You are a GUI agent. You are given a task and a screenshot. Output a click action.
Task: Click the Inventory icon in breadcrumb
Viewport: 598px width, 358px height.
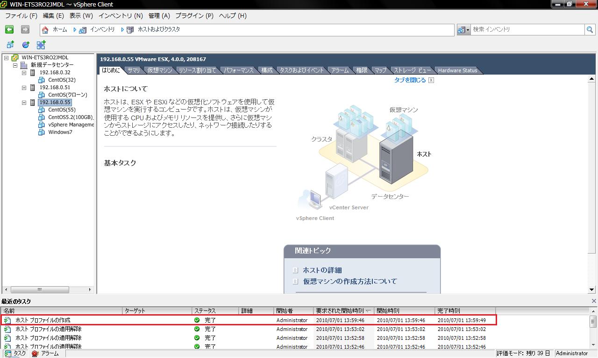(x=83, y=29)
